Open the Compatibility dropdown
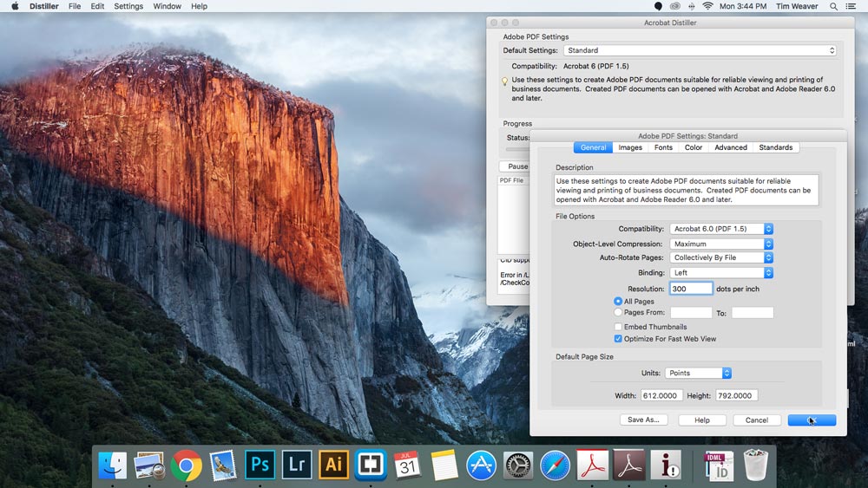 721,229
